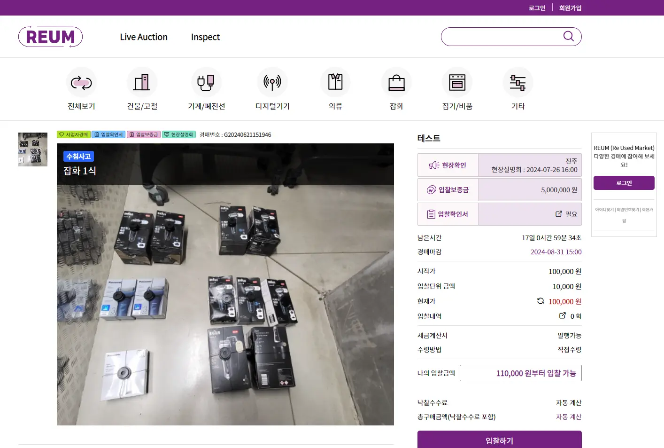Click the 경매번호 G20240621151946 text
Screen dimensions: 664x448
click(x=235, y=134)
